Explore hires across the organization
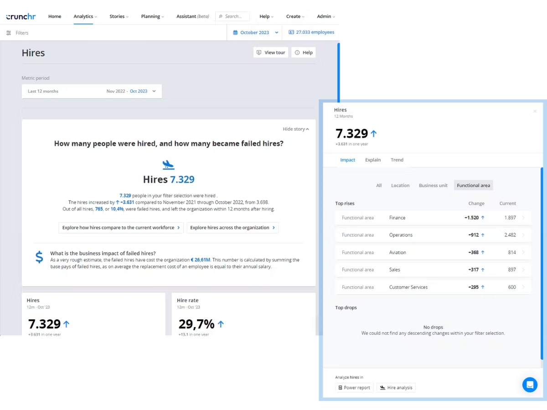This screenshot has width=547, height=410. pos(232,228)
